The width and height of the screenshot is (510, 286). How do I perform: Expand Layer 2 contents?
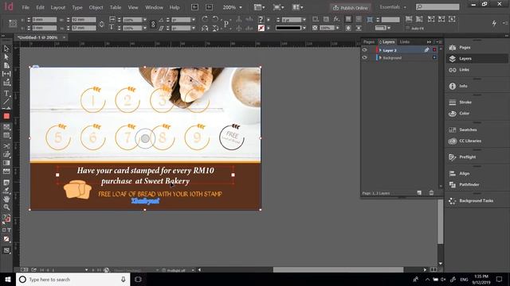click(380, 50)
